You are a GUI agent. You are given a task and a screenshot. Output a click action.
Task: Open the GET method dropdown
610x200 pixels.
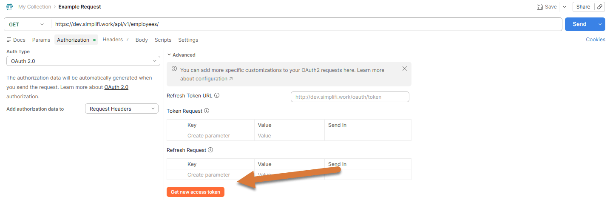coord(27,24)
